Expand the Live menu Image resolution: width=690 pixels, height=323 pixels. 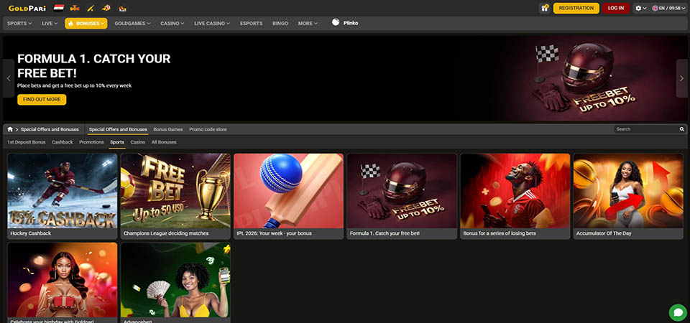(x=50, y=23)
